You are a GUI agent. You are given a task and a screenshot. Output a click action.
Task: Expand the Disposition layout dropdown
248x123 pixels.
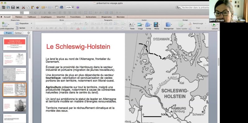[31, 23]
